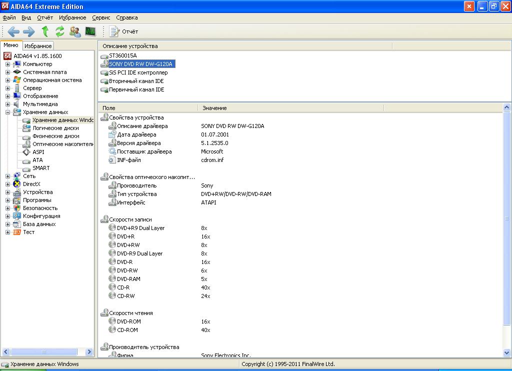
Task: Open the Вид menu
Action: 26,17
